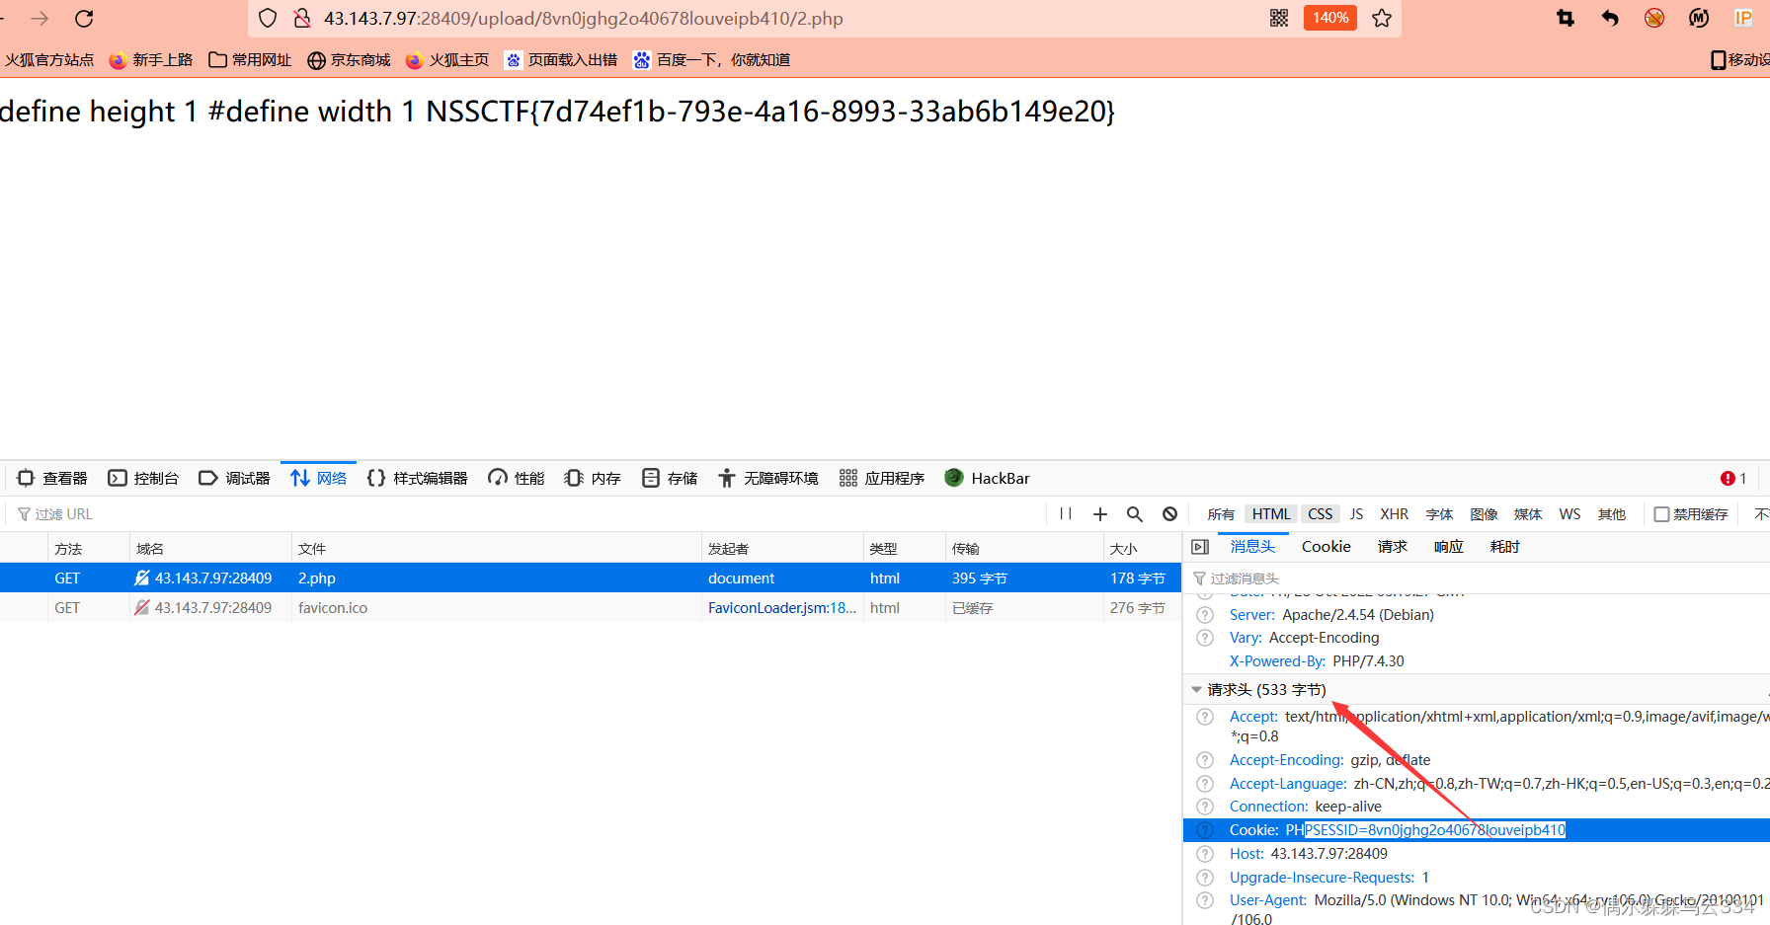This screenshot has height=925, width=1770.
Task: Enable the 禁用缓存 checkbox
Action: coord(1661,513)
